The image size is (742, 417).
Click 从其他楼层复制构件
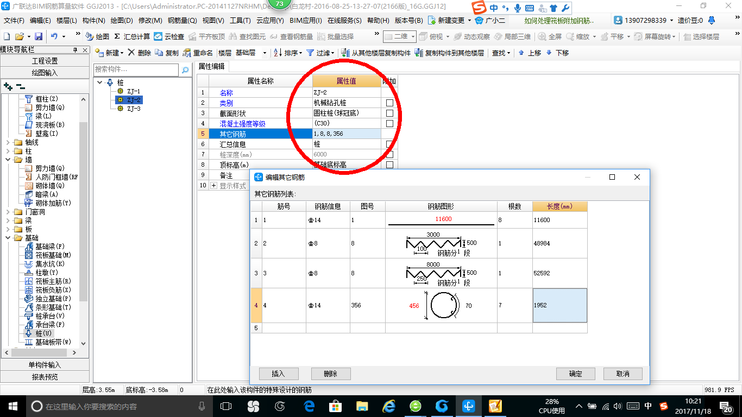376,53
